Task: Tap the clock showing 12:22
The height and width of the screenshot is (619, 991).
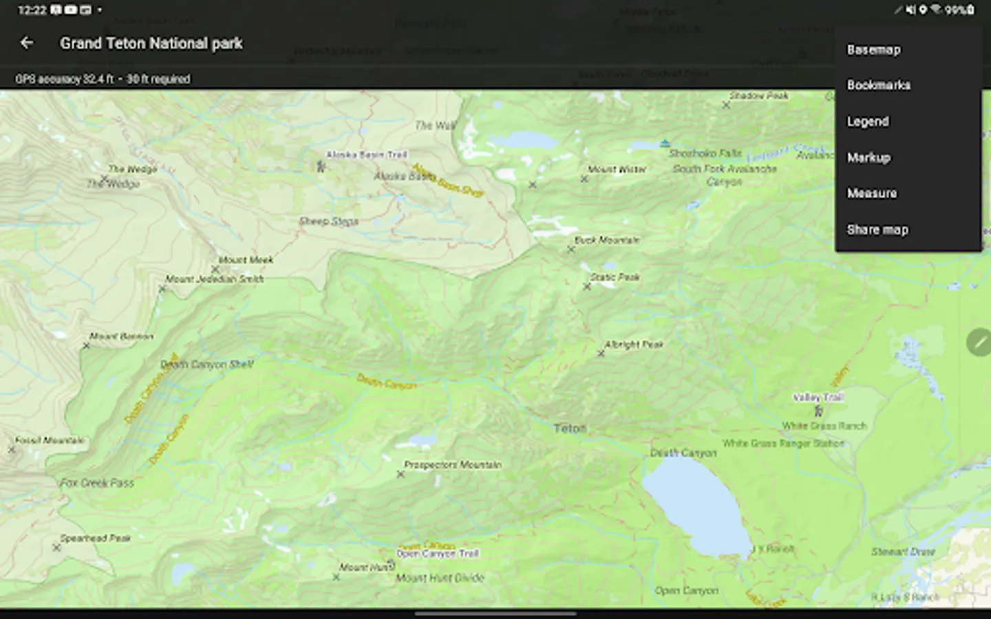Action: tap(32, 10)
